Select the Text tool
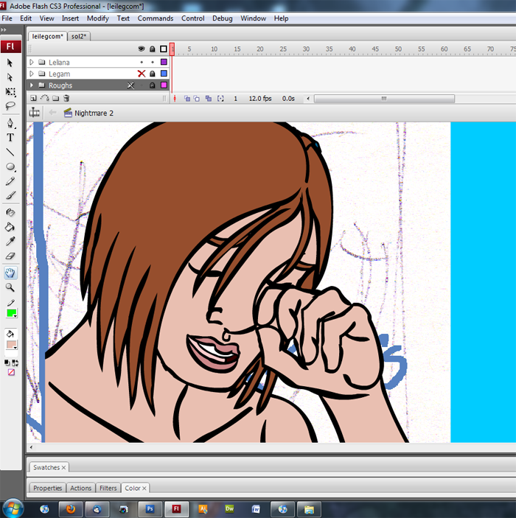This screenshot has height=518, width=516. coord(10,137)
